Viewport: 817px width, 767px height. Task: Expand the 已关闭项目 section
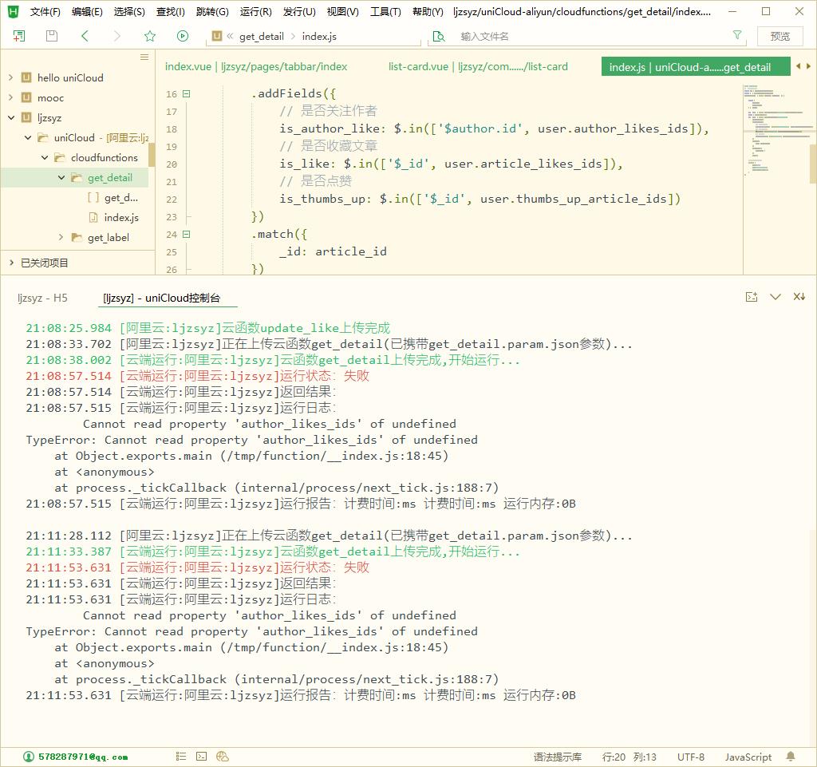tap(11, 263)
